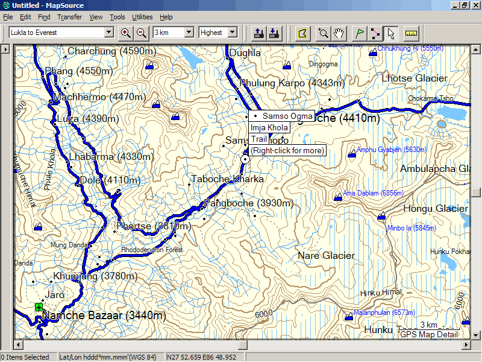Choose the Selection arrow tool
This screenshot has width=482, height=362.
click(x=392, y=33)
